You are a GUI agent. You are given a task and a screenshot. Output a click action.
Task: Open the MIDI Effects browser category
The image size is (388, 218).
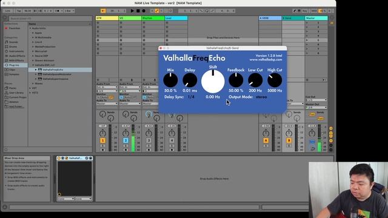click(x=16, y=61)
